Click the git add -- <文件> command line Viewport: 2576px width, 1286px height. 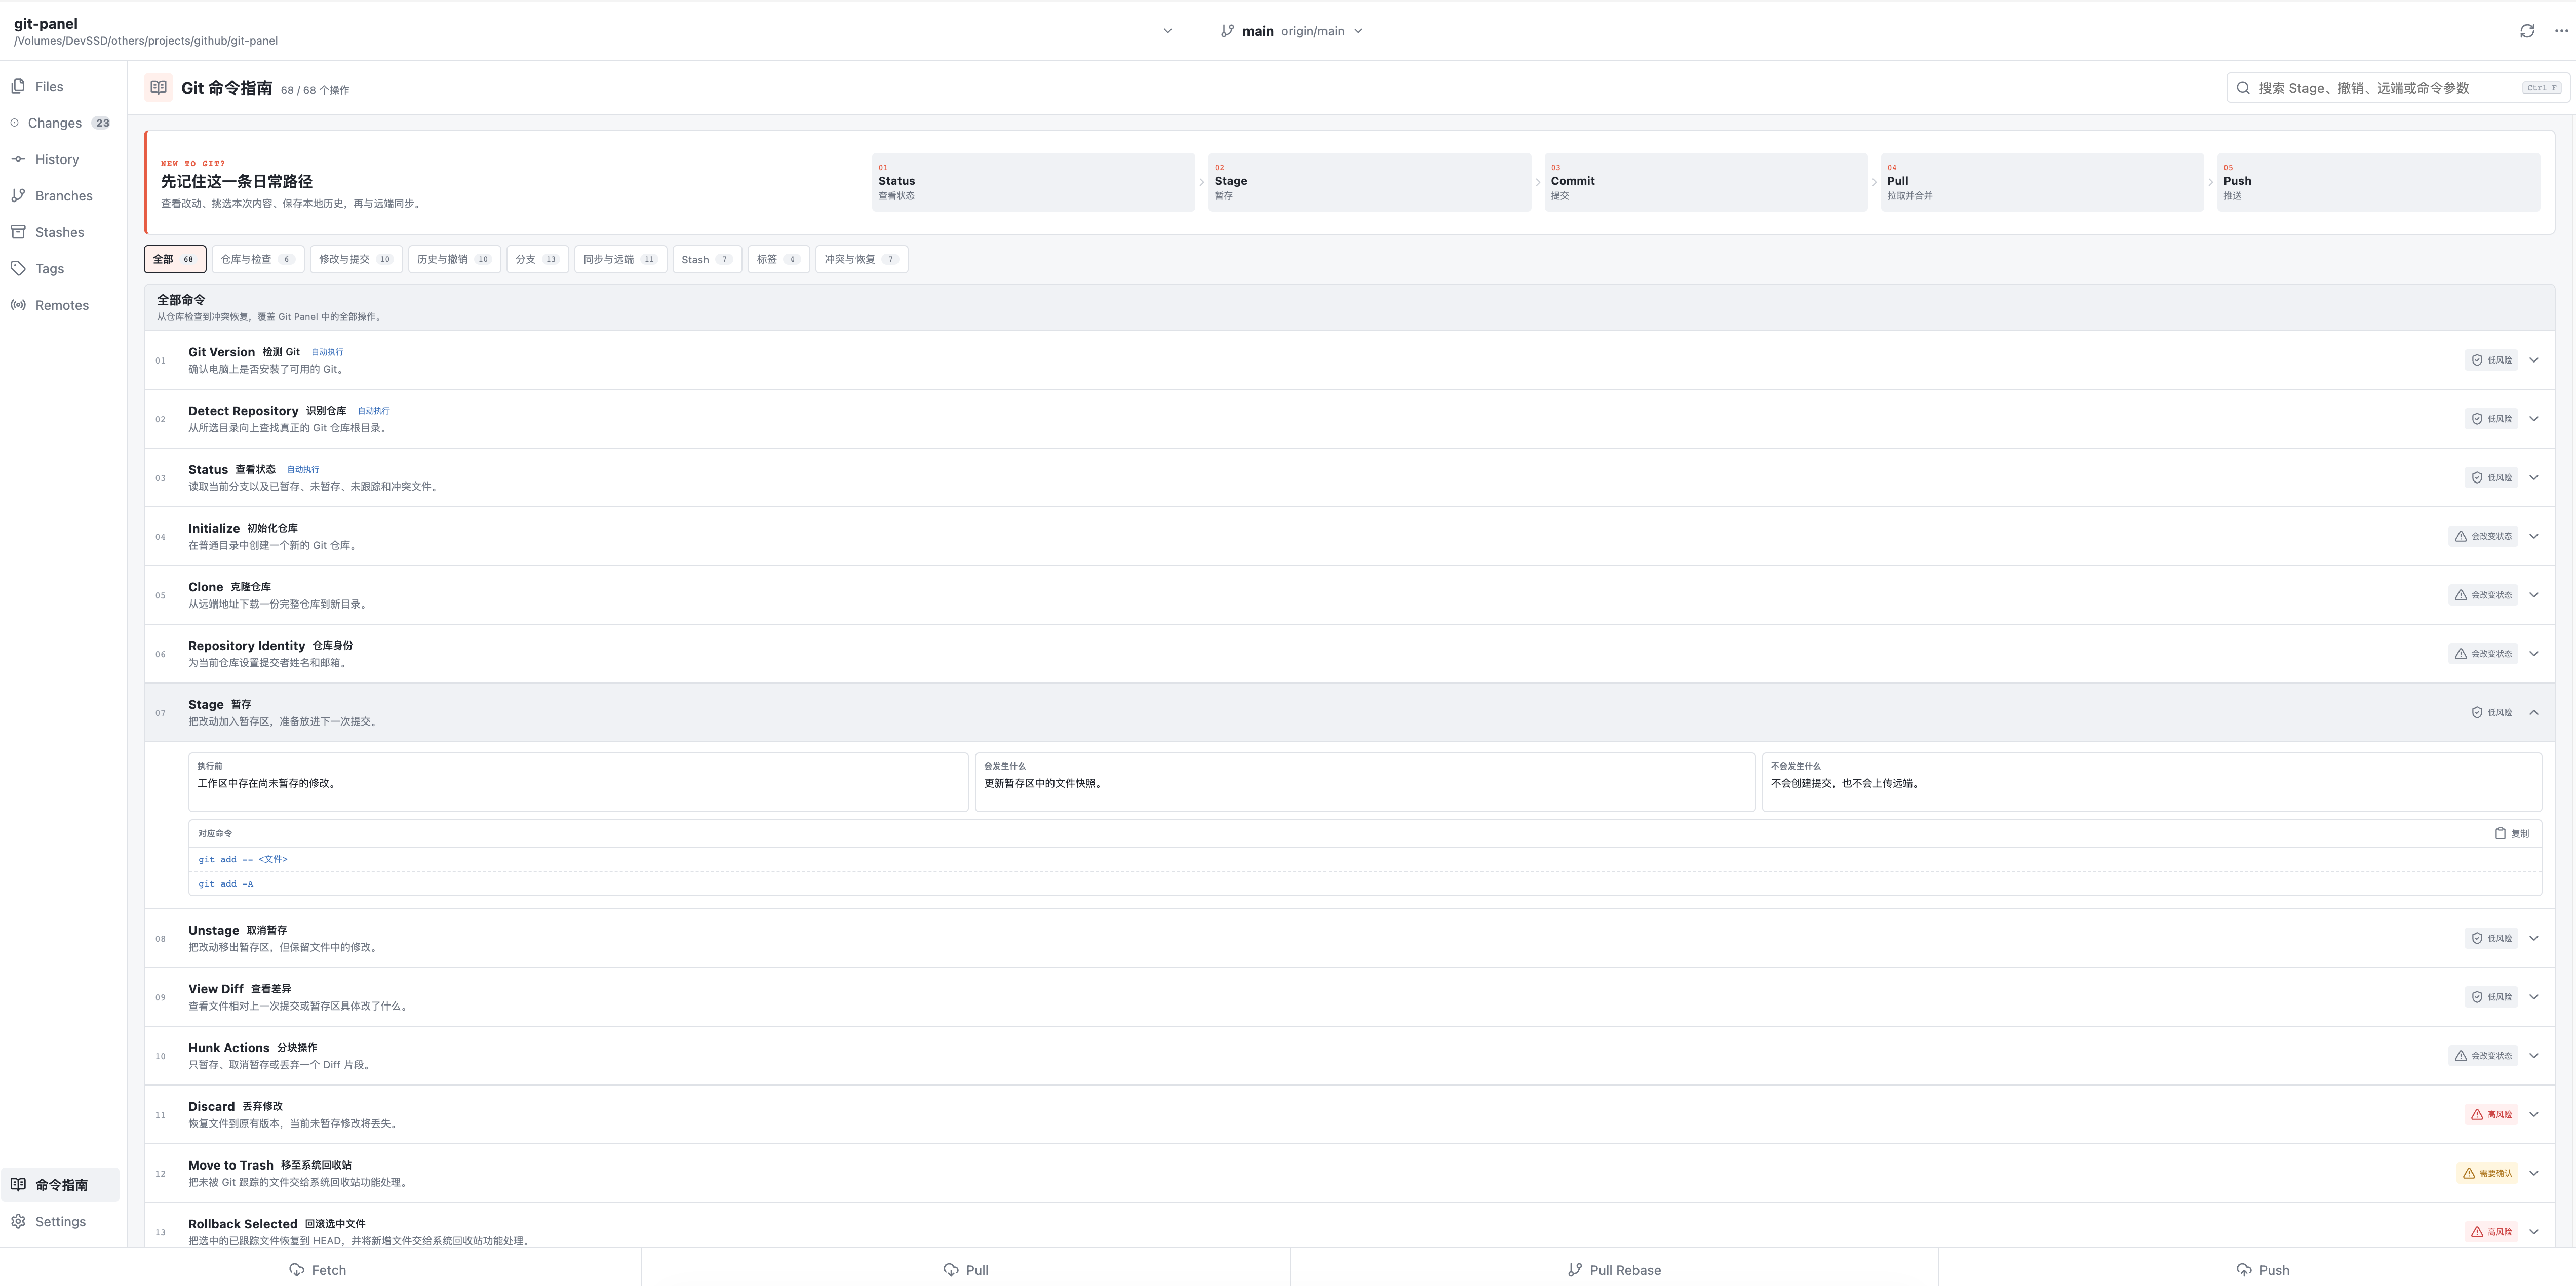pos(243,860)
